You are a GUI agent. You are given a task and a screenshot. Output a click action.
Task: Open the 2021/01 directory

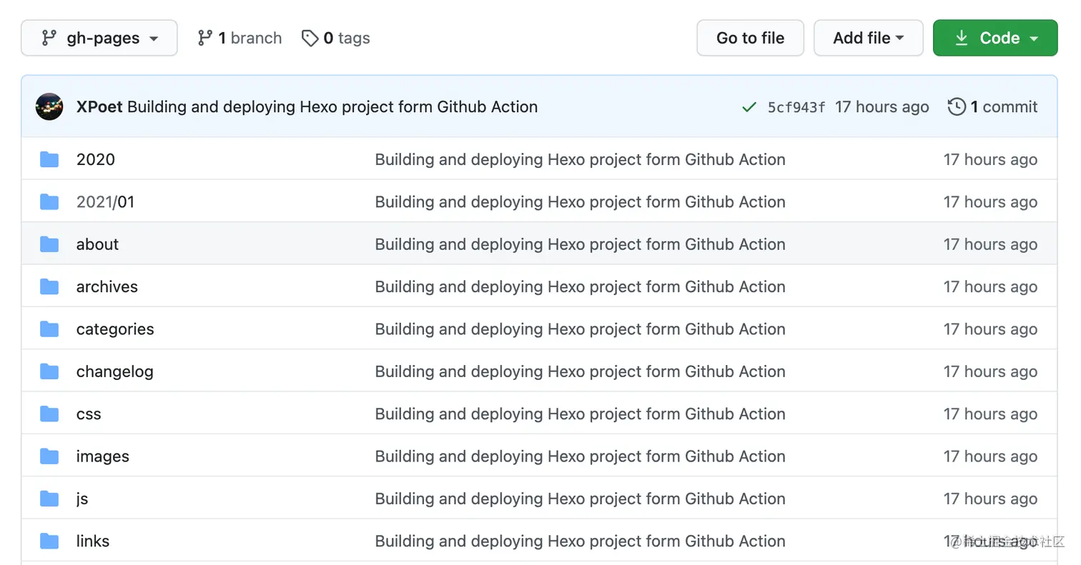pyautogui.click(x=105, y=201)
